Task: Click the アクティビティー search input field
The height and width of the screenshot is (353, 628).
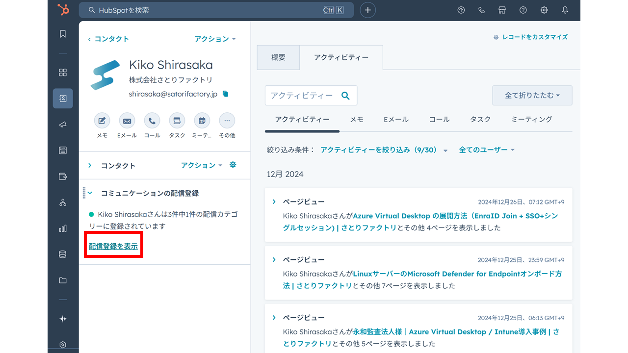Action: click(311, 96)
